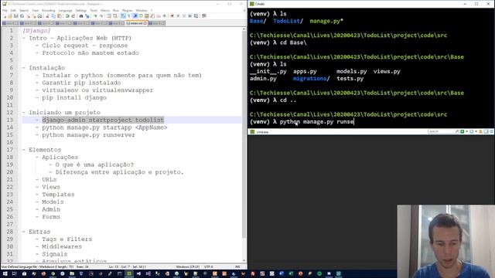The image size is (495, 278).
Task: Click the 'UTF-8' encoding in status bar
Action: pos(209,266)
